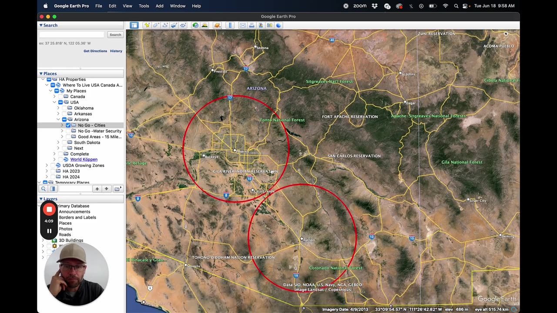Viewport: 557px width, 313px height.
Task: Expand the Oklahoma folder
Action: point(58,108)
